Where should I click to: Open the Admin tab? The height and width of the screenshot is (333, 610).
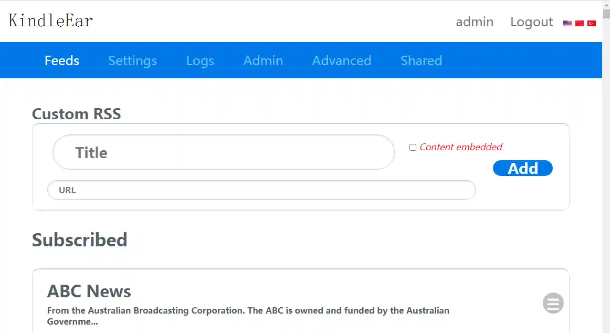point(263,60)
